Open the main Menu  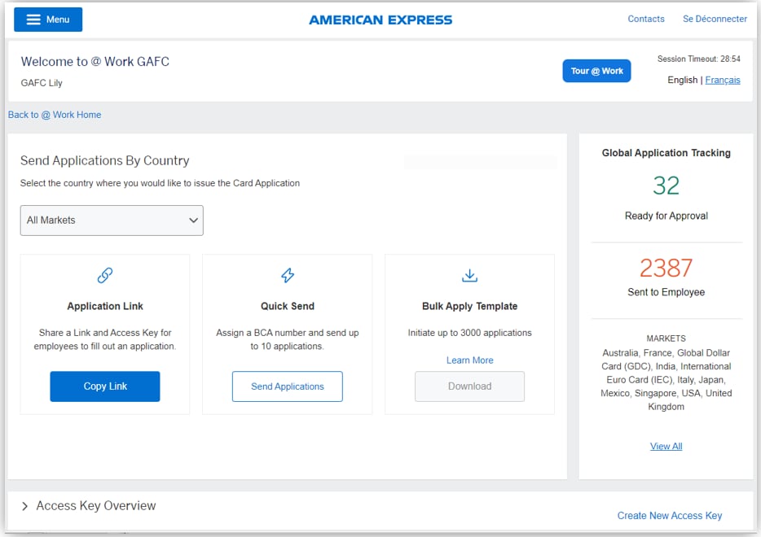(x=48, y=20)
